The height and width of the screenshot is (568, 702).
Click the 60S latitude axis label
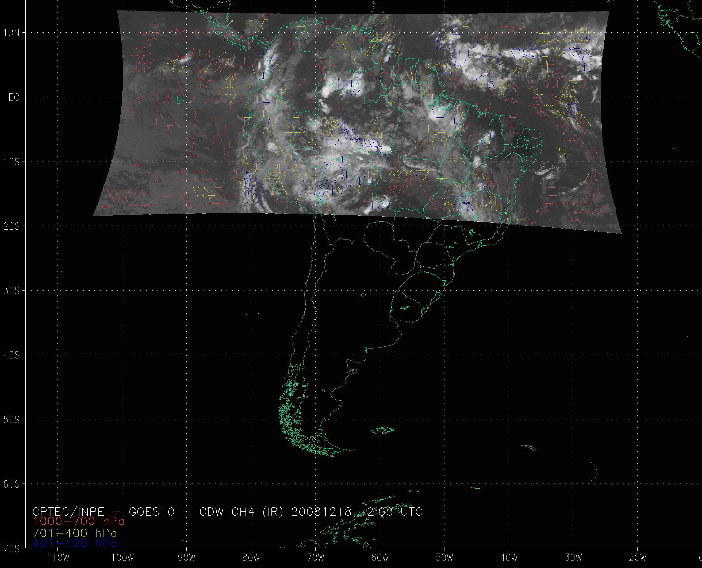pyautogui.click(x=11, y=484)
